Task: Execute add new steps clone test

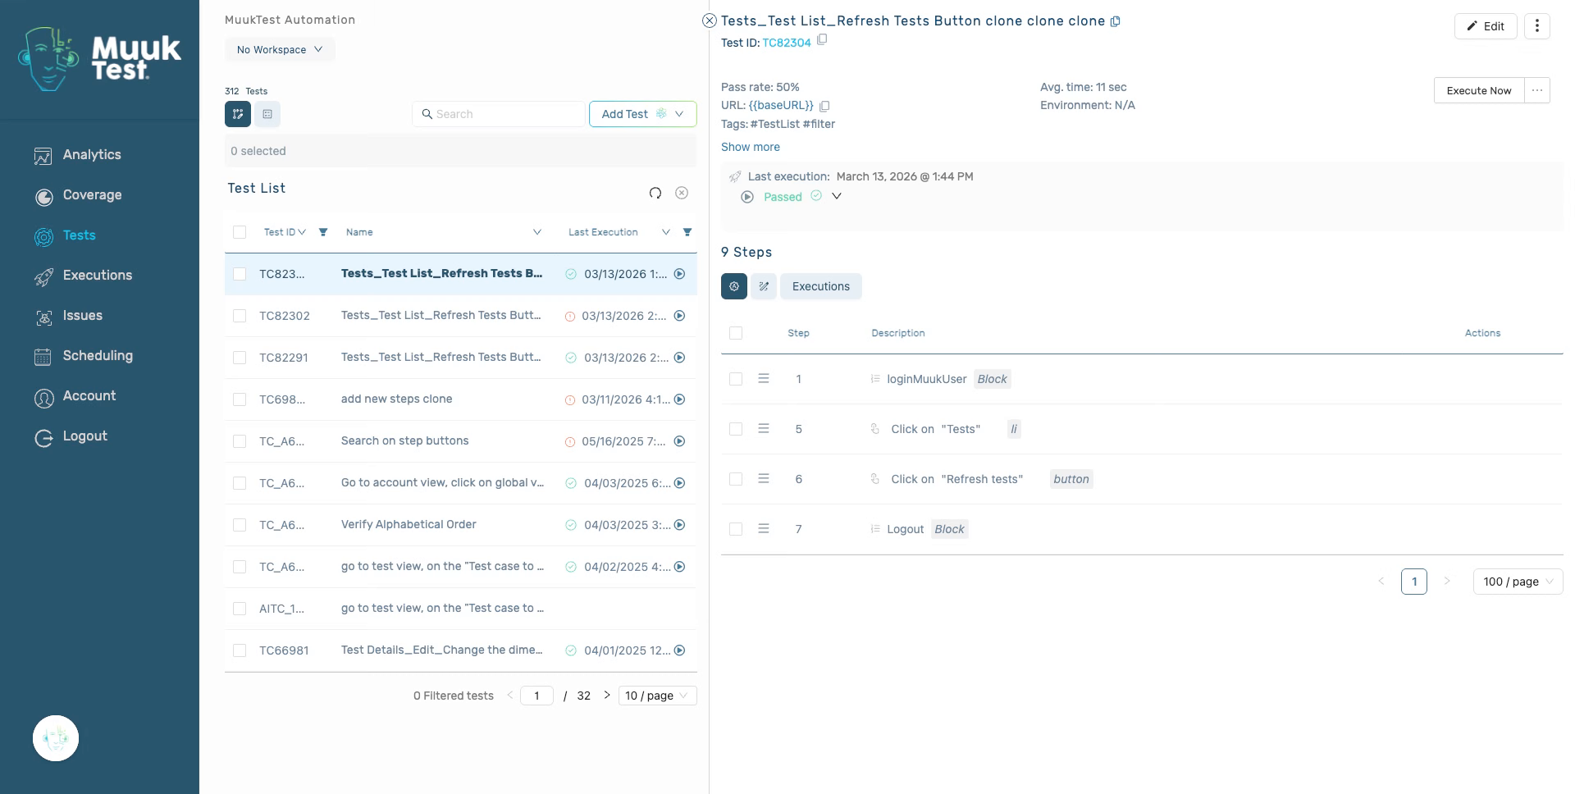Action: tap(679, 399)
